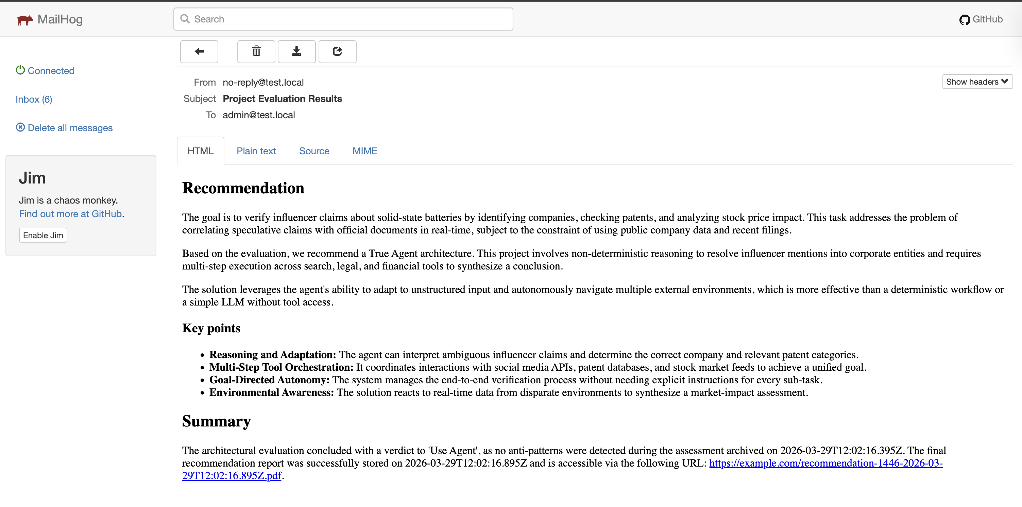This screenshot has width=1022, height=507.
Task: Click the GitHub octocat icon
Action: point(964,20)
